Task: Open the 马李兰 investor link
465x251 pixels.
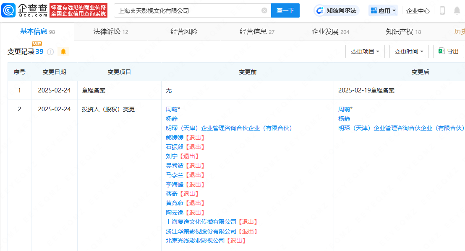Action: (x=175, y=175)
